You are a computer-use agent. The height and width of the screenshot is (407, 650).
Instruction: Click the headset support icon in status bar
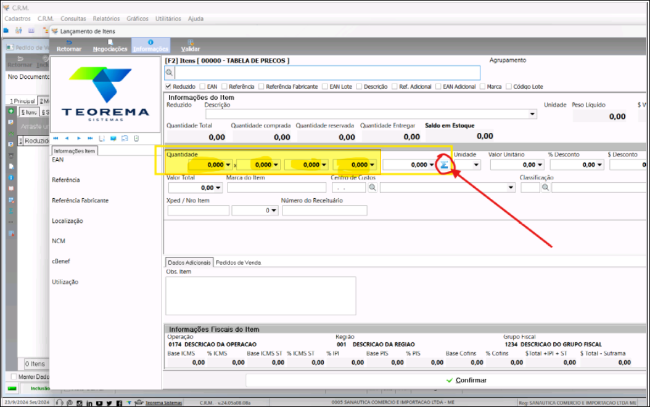click(x=60, y=403)
